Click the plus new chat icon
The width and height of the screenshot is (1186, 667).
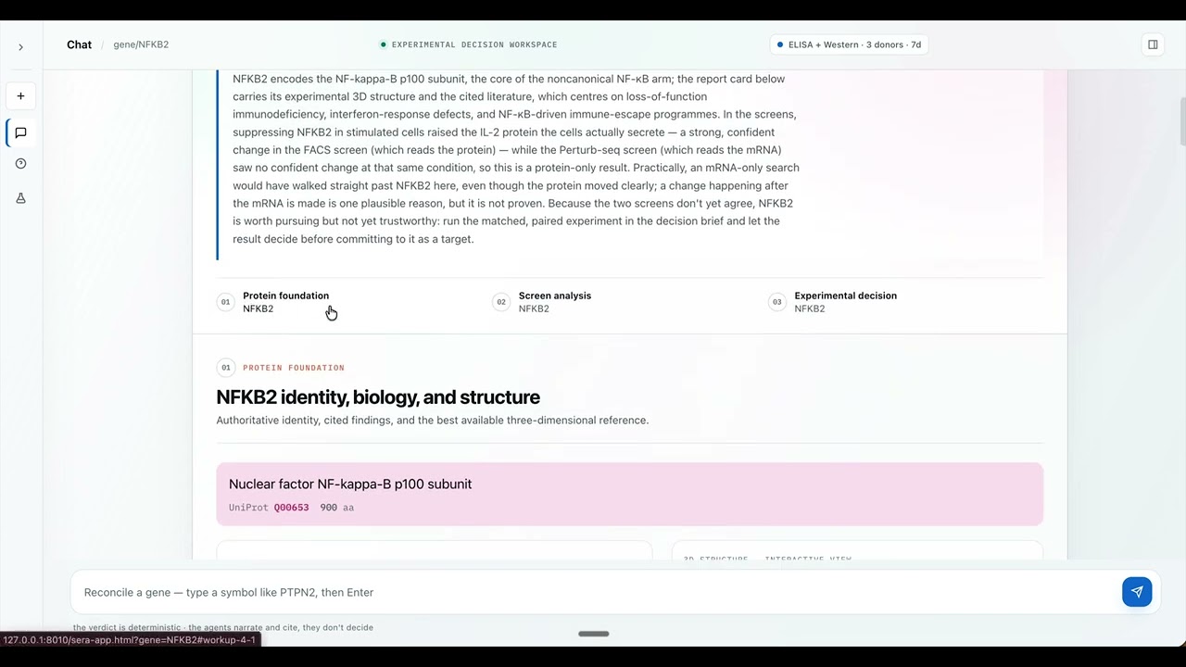(x=20, y=95)
